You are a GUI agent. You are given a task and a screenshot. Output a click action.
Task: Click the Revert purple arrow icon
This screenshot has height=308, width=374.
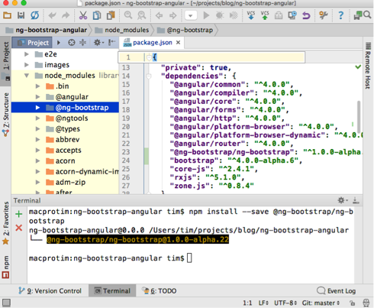pos(306,15)
